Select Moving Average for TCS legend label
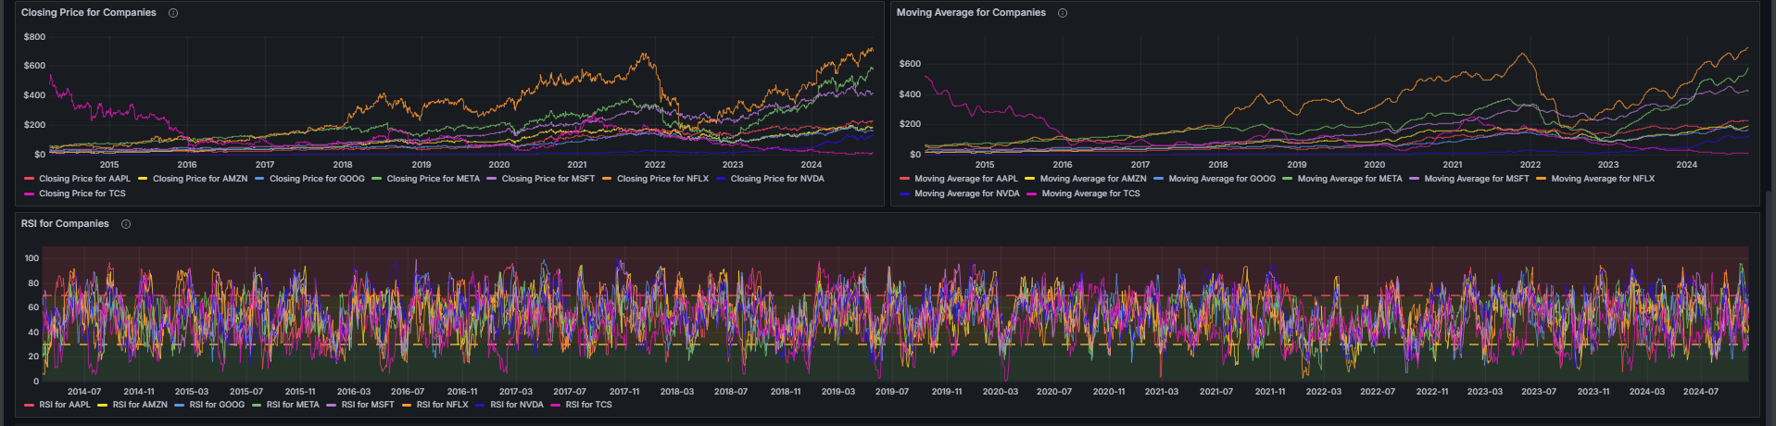 (1090, 194)
